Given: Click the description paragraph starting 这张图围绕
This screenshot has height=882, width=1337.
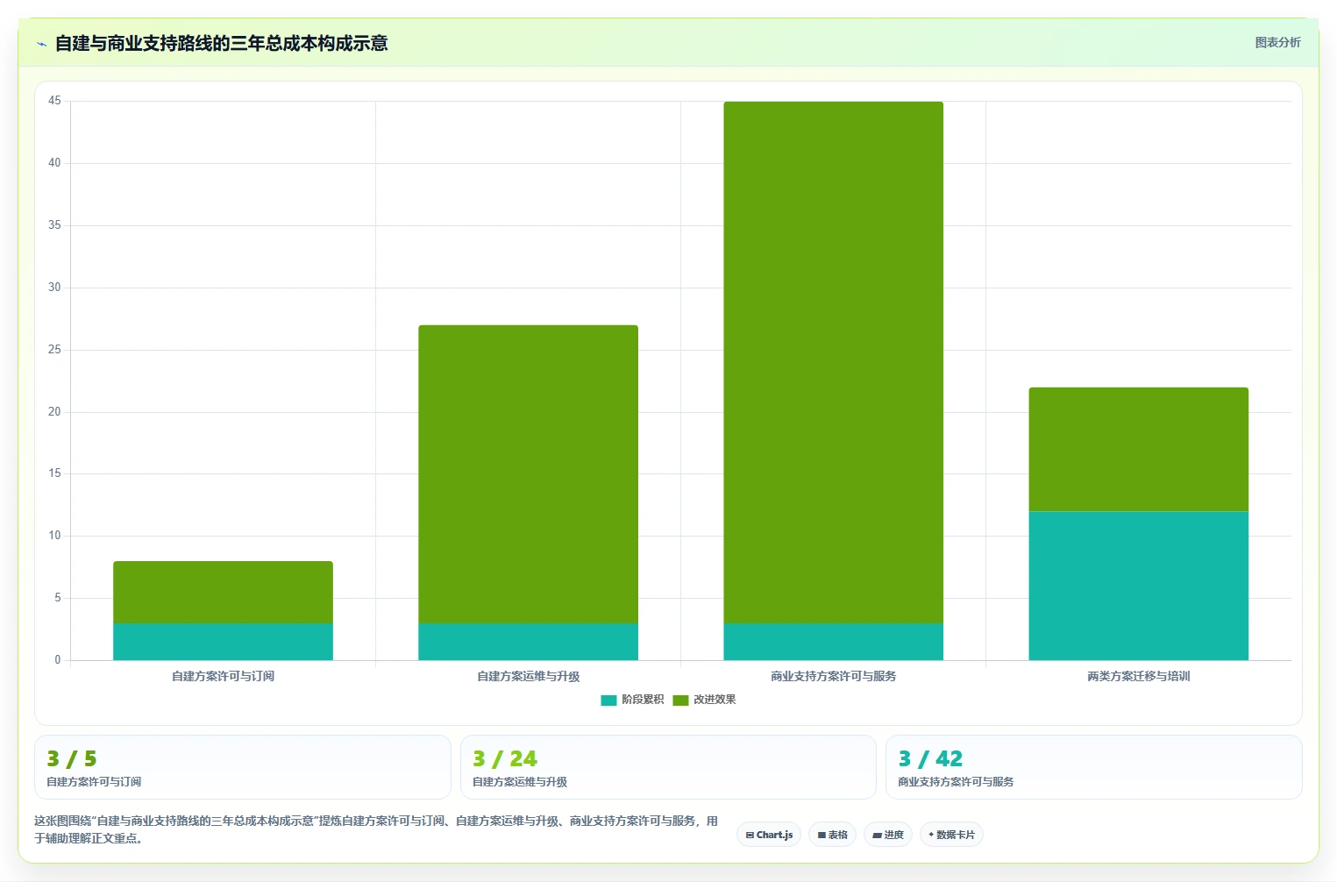Looking at the screenshot, I should click(x=376, y=829).
